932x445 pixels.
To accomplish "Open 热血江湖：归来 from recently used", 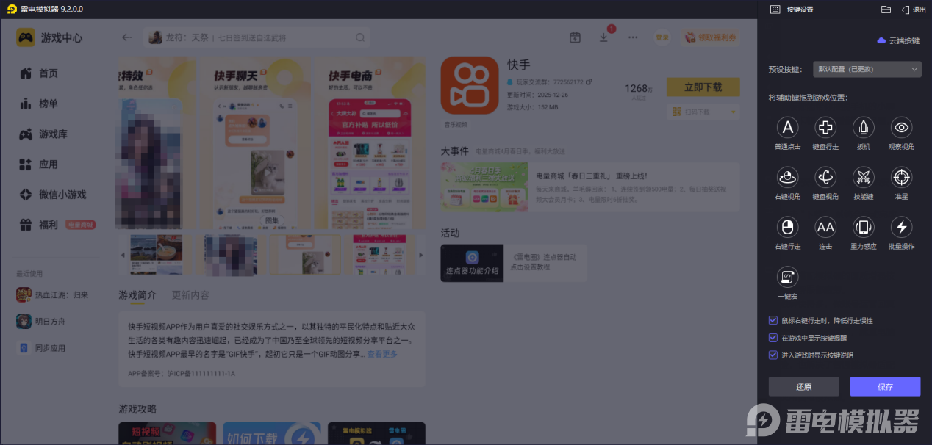I will pos(52,294).
